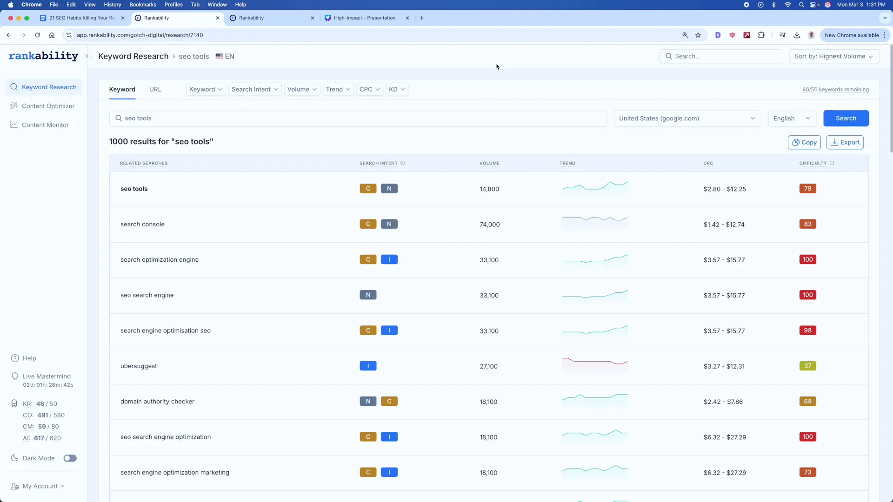The height and width of the screenshot is (502, 893).
Task: Open Chrome downloads from the toolbar
Action: [797, 35]
